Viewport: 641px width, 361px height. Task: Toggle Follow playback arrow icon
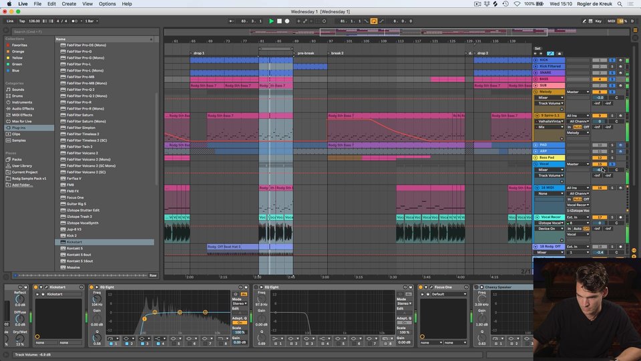point(232,21)
